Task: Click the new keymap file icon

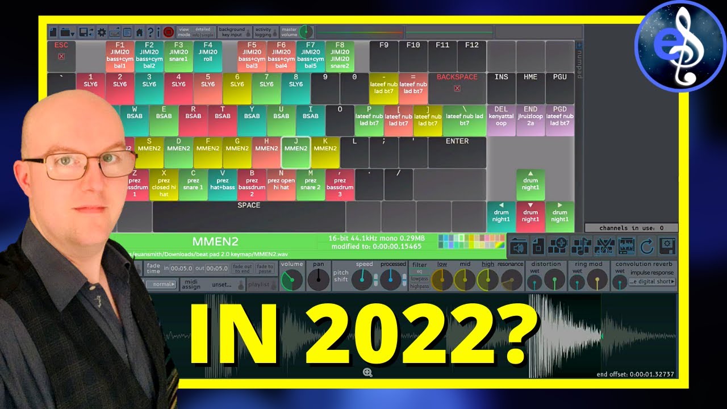Action: point(53,32)
